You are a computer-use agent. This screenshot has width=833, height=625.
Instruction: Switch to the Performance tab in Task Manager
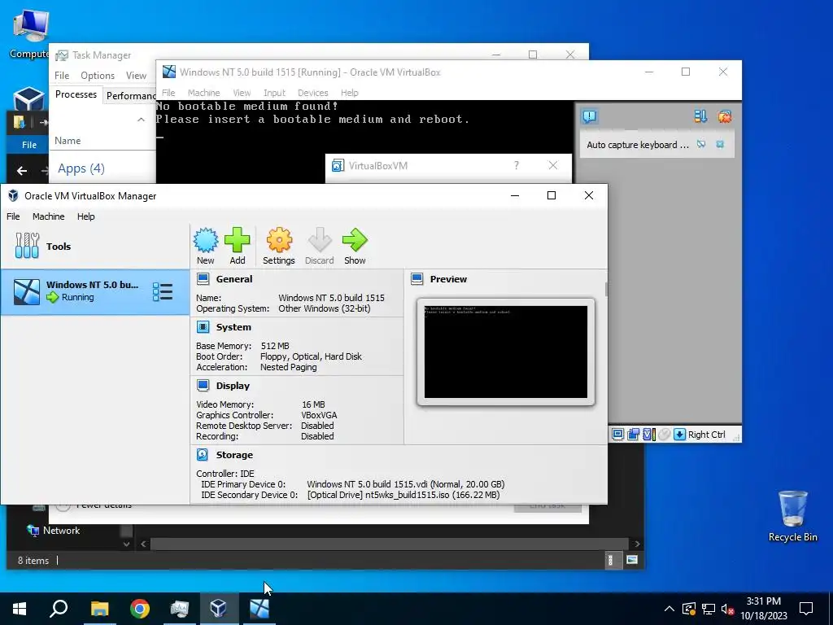[130, 96]
